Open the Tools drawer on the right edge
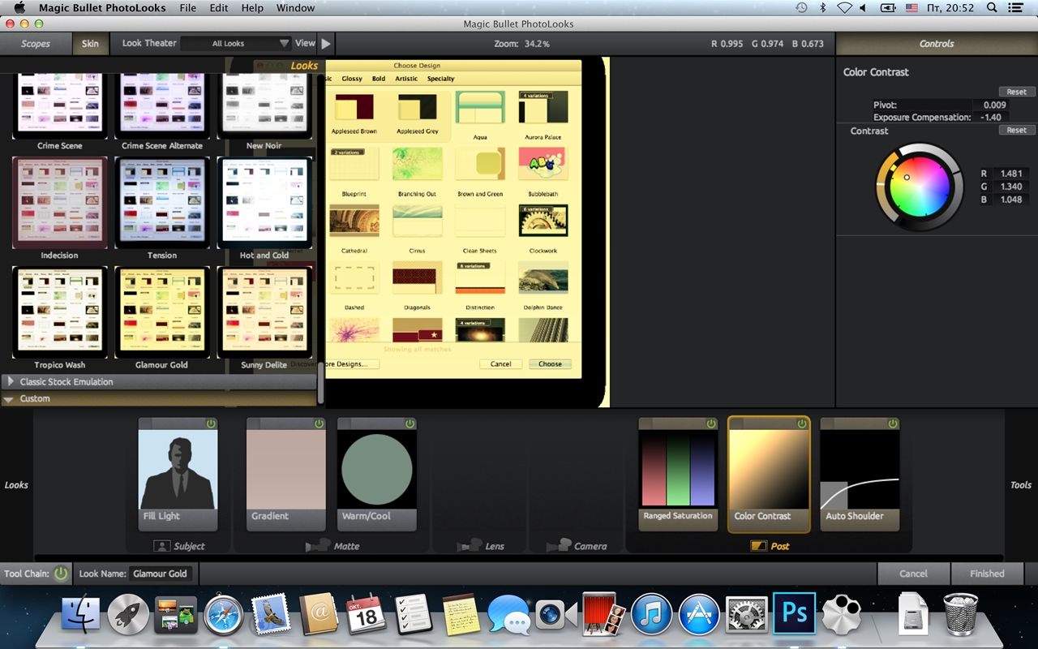Viewport: 1038px width, 649px height. click(x=1021, y=485)
